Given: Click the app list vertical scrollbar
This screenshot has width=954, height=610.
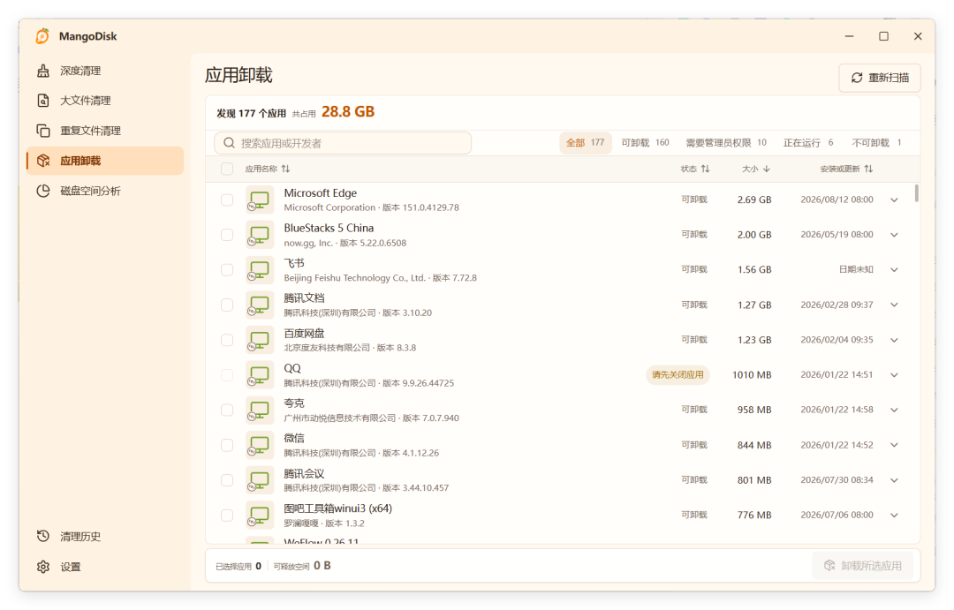Looking at the screenshot, I should coord(916,193).
